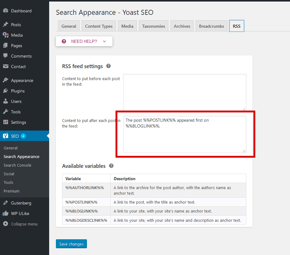The width and height of the screenshot is (290, 255).
Task: Click the %%POSTLINK%% cell in variables table
Action: point(86,202)
